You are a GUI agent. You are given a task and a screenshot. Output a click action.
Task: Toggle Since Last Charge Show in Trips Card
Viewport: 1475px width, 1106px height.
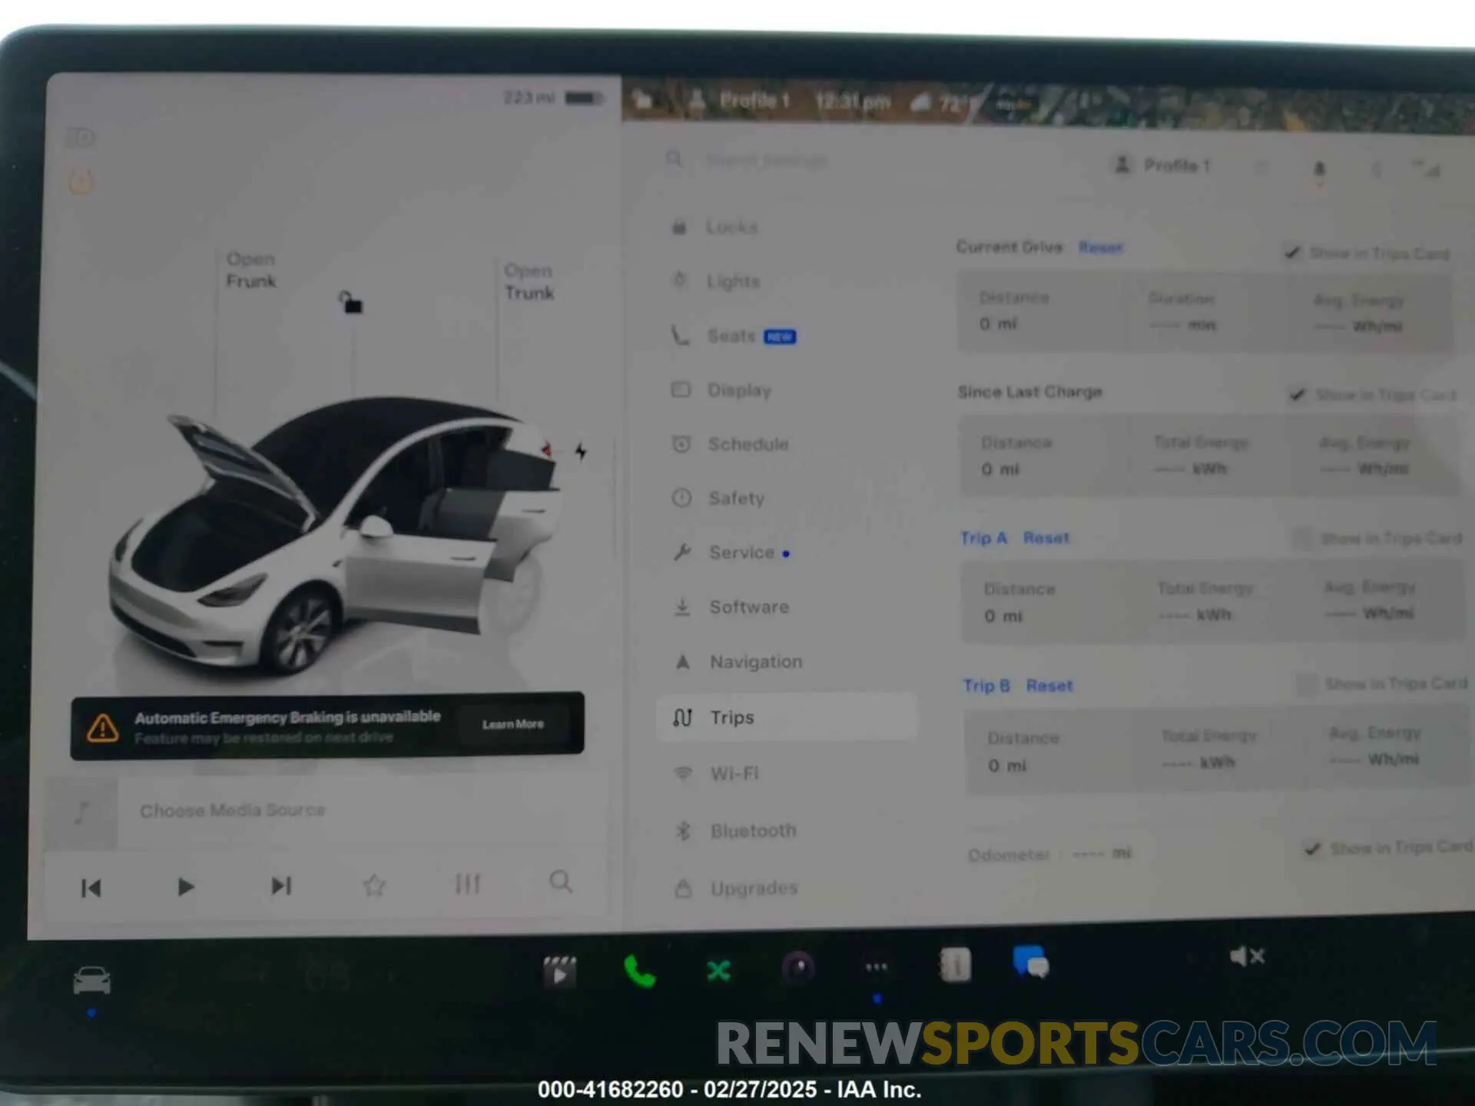[1298, 394]
